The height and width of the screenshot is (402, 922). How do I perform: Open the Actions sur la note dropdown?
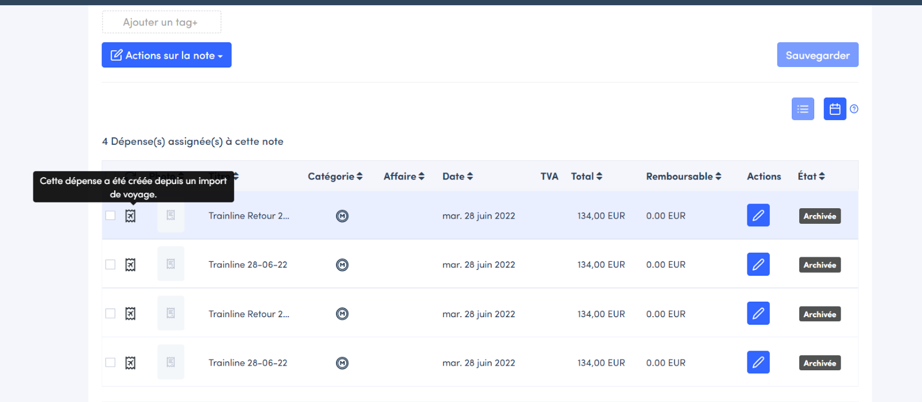tap(167, 55)
